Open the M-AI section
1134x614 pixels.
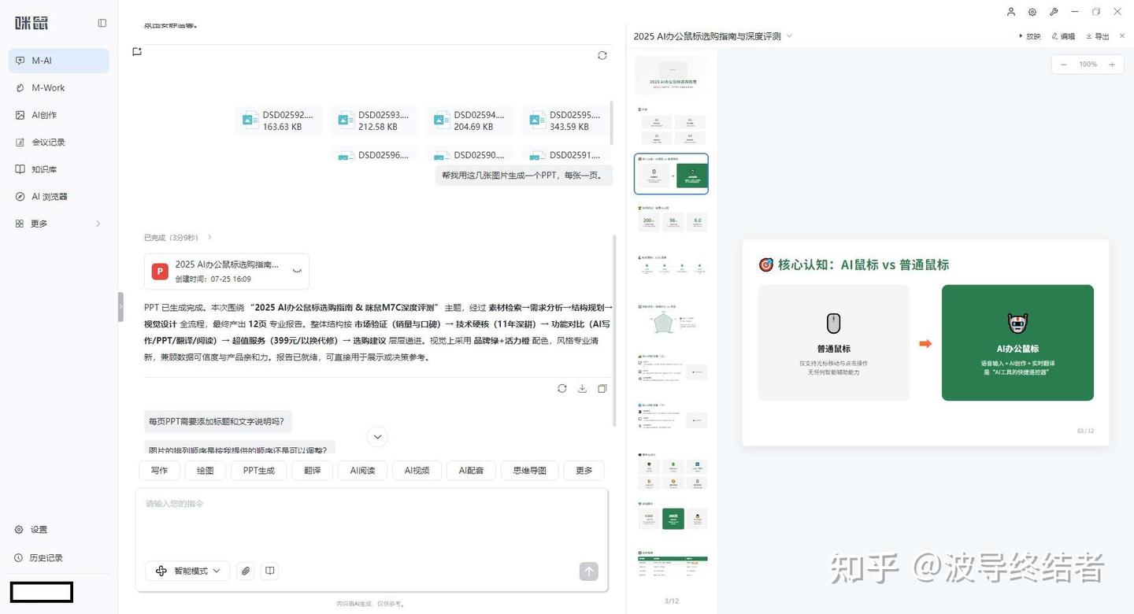point(59,61)
